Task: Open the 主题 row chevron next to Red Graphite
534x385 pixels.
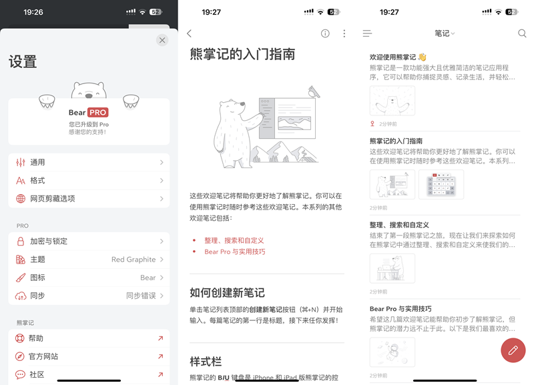Action: pyautogui.click(x=162, y=260)
